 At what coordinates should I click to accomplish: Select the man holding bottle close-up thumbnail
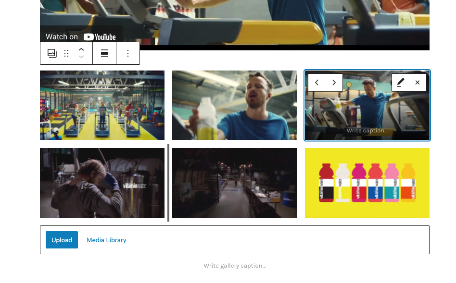click(x=235, y=105)
